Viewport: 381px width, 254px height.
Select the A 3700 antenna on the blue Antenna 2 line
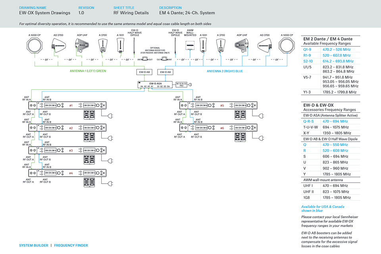(221, 46)
